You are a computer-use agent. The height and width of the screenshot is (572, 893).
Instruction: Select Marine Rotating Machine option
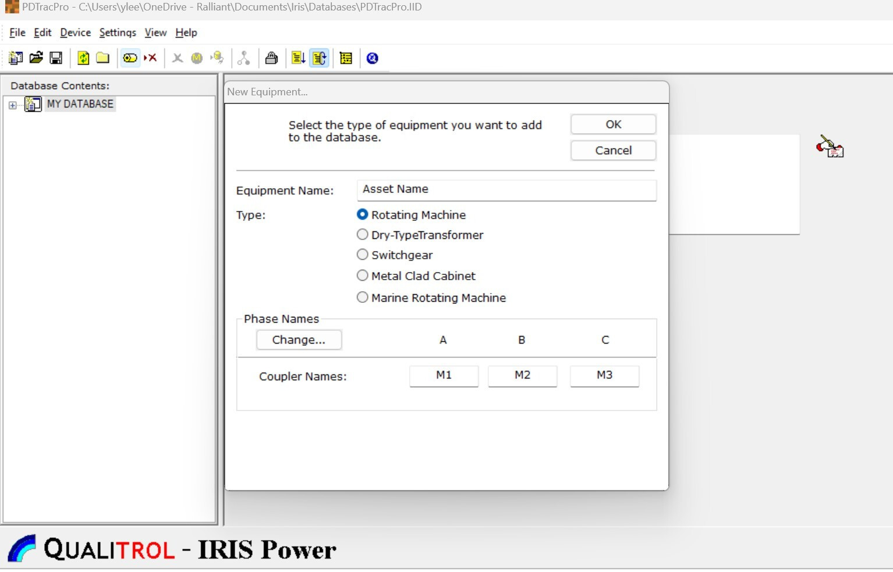pos(363,298)
